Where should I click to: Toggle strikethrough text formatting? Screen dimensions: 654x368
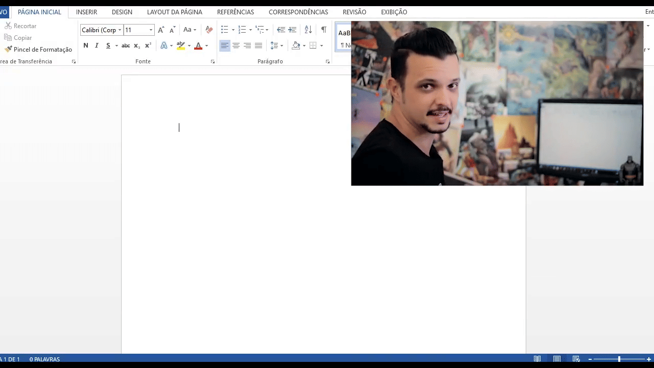point(125,45)
